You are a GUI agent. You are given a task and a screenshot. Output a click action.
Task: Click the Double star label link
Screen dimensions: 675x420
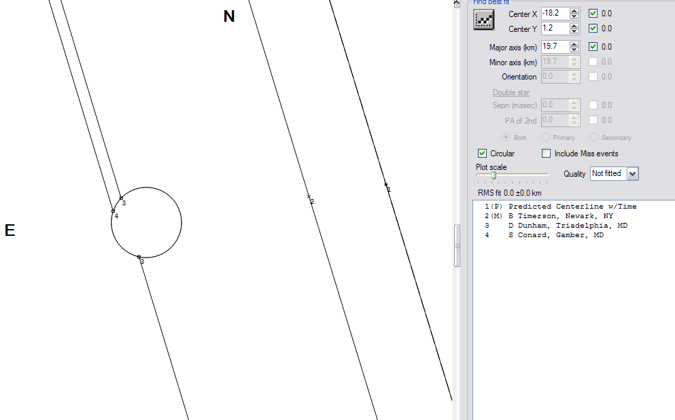pyautogui.click(x=511, y=92)
